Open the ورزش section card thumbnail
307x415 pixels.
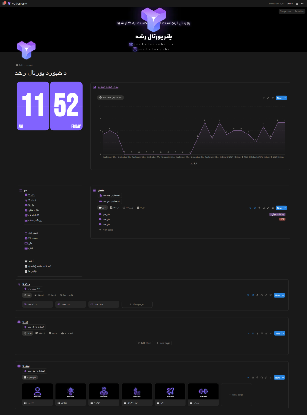203,391
